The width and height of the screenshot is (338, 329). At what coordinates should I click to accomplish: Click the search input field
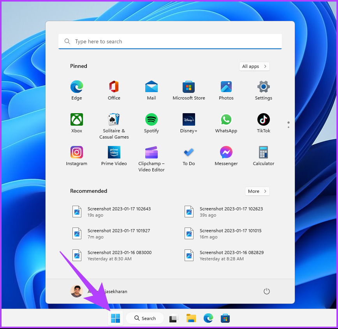click(x=170, y=41)
